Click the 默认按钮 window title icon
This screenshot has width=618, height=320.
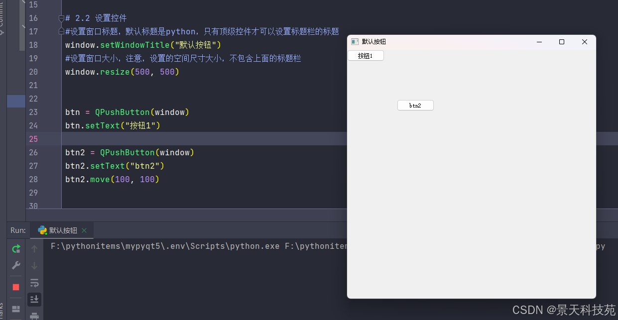tap(355, 42)
